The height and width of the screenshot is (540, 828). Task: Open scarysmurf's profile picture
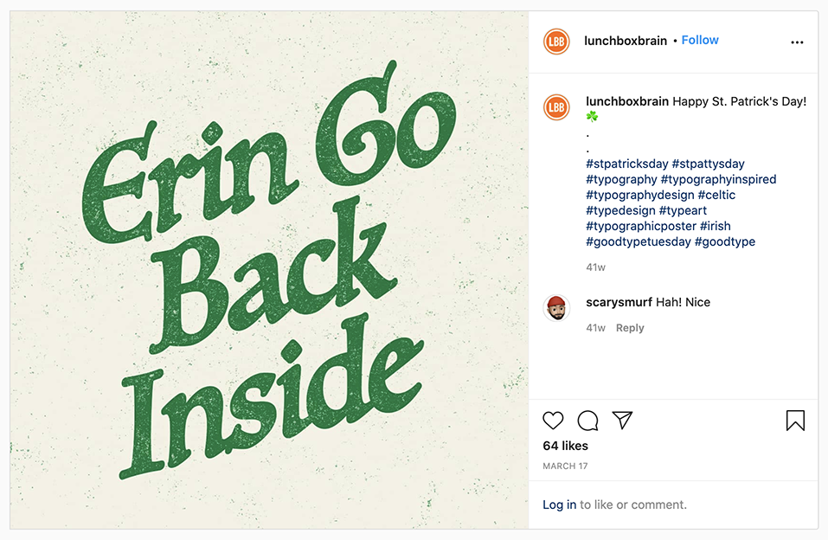[556, 307]
